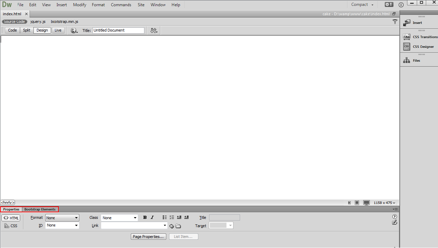Image resolution: width=438 pixels, height=248 pixels.
Task: Open the Commands menu
Action: 121,5
